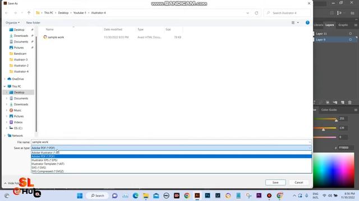Open Photoshop from the taskbar
The height and width of the screenshot is (201, 359).
(208, 195)
